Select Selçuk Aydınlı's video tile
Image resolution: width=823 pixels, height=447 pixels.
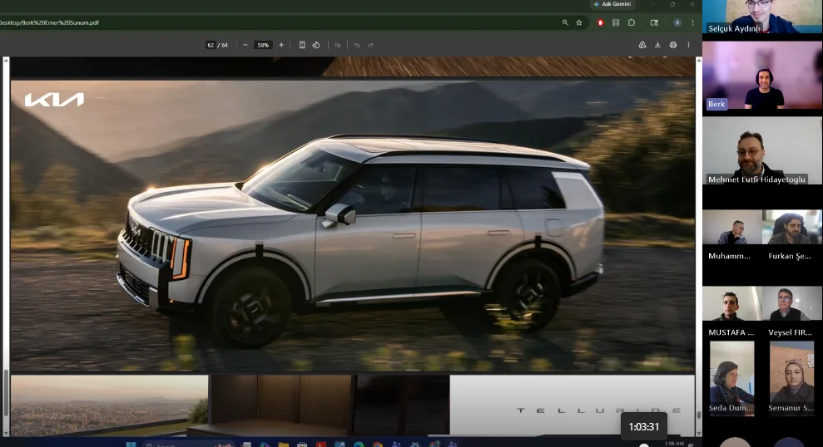click(x=762, y=17)
